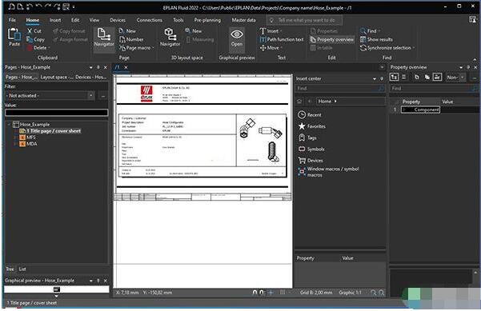Open Devices cart in Insert center

coord(311,161)
